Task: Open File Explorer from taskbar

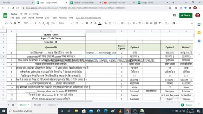Action: coord(76,111)
